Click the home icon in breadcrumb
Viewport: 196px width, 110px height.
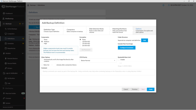pyautogui.click(x=28, y=5)
